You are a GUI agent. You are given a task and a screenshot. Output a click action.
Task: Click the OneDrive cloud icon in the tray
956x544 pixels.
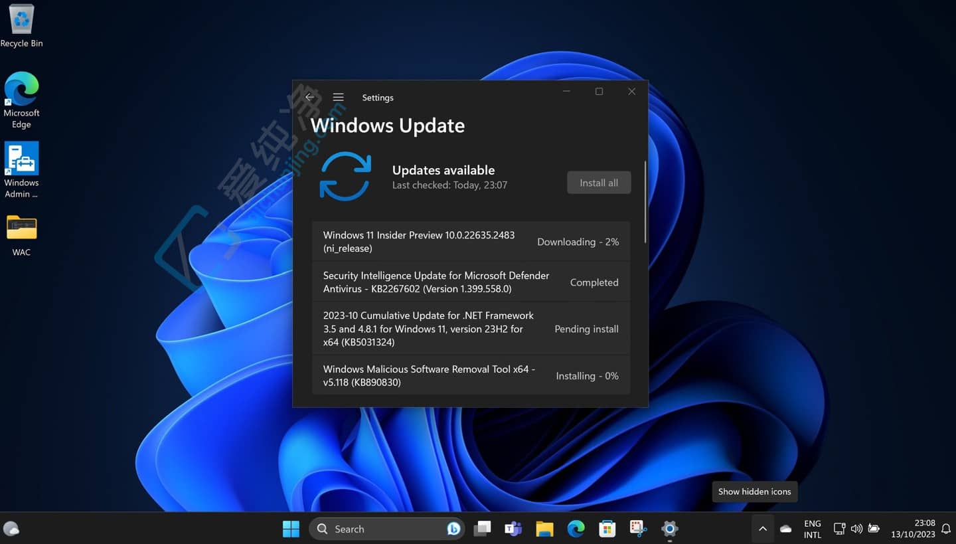point(785,528)
